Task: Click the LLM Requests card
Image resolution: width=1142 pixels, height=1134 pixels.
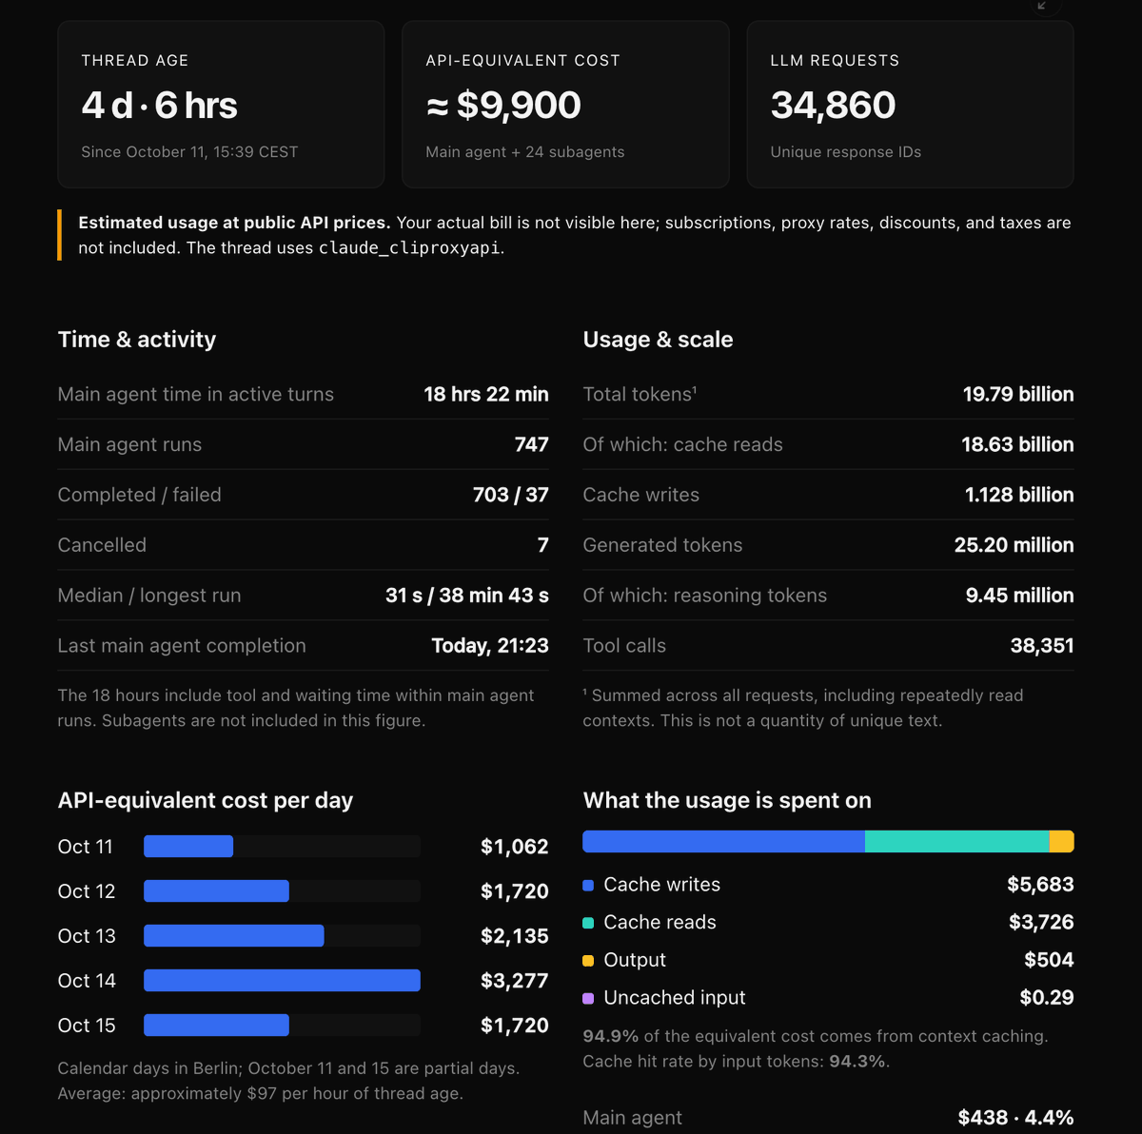Action: pyautogui.click(x=910, y=105)
